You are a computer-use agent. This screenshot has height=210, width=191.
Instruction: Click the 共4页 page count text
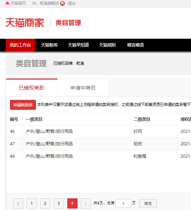point(99,203)
